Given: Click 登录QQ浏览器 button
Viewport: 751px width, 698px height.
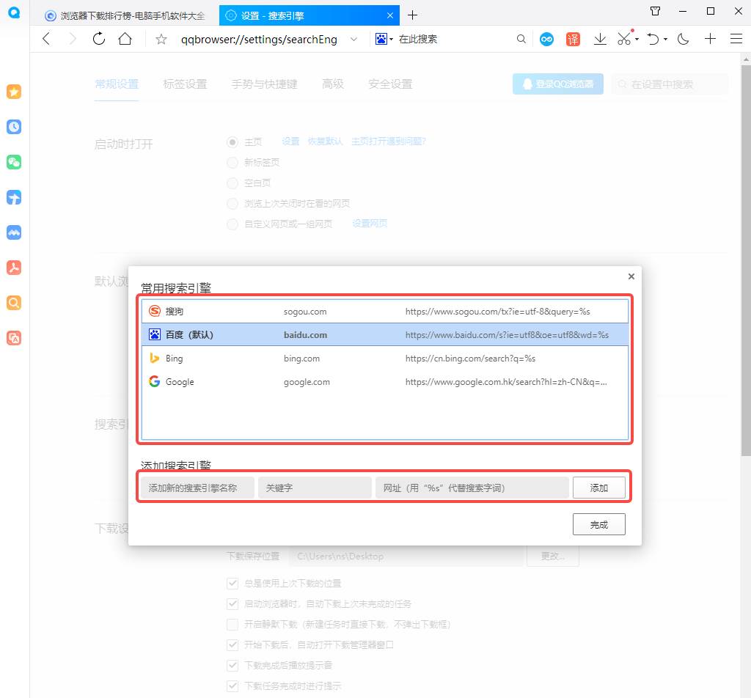Looking at the screenshot, I should 558,84.
